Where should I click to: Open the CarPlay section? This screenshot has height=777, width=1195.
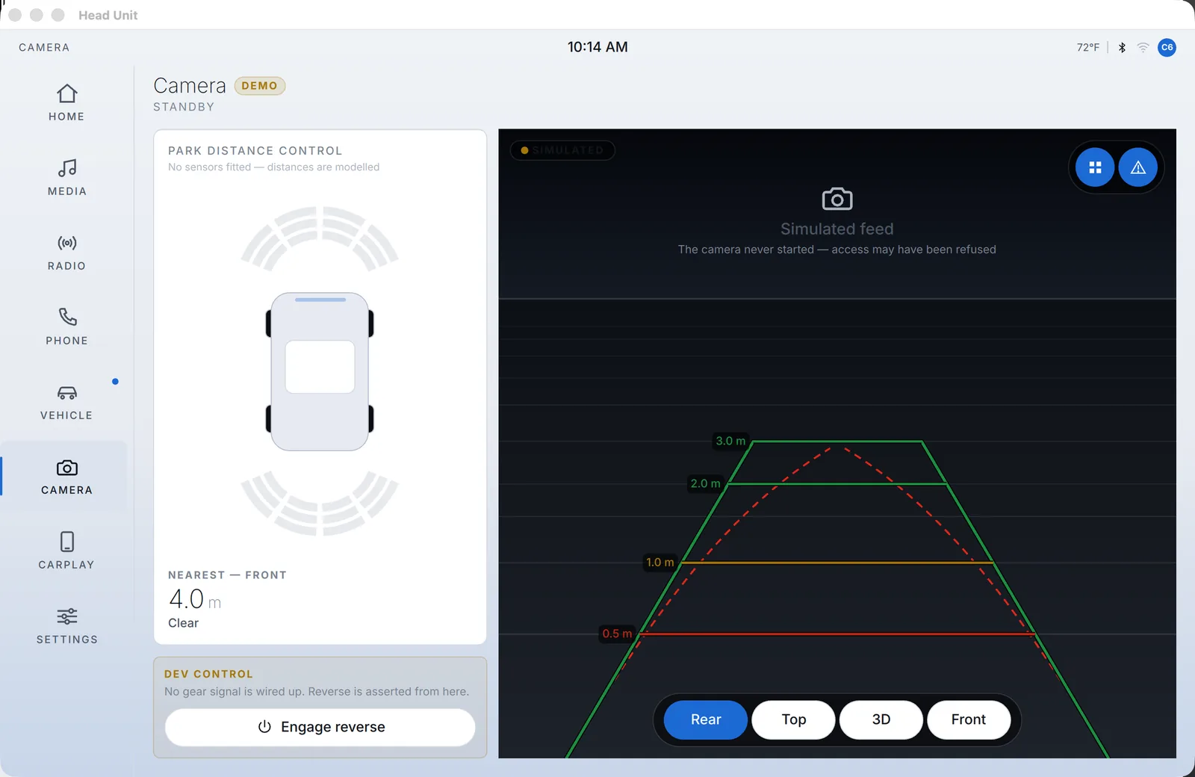66,551
